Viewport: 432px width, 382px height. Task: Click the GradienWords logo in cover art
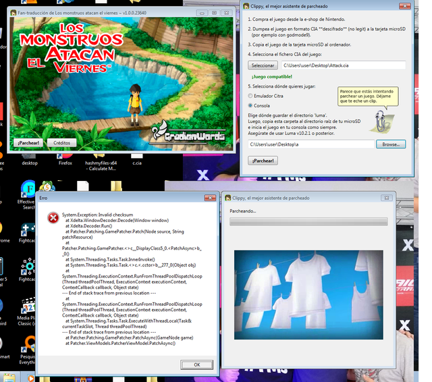coord(189,133)
